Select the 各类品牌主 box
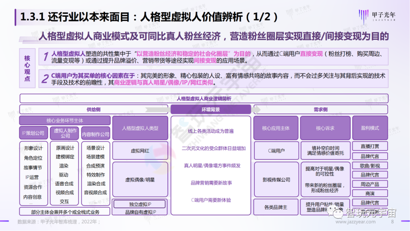410x231 pixels. (276, 207)
